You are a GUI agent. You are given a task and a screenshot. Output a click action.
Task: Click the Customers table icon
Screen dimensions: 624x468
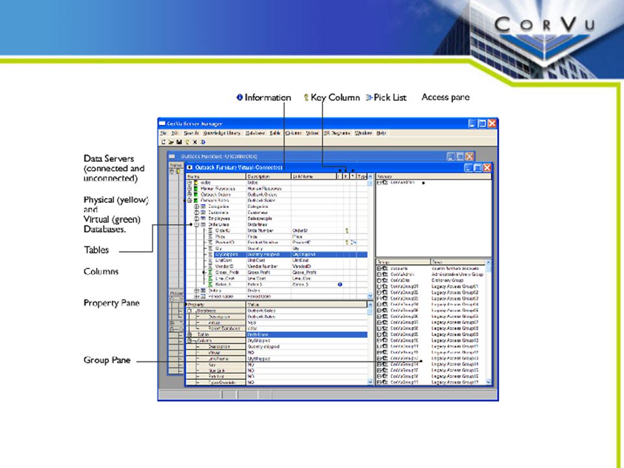pyautogui.click(x=203, y=213)
